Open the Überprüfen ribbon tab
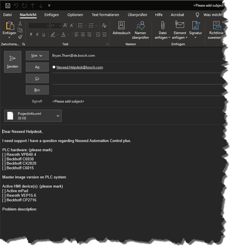Screen dimensions: 234x250 [138, 15]
